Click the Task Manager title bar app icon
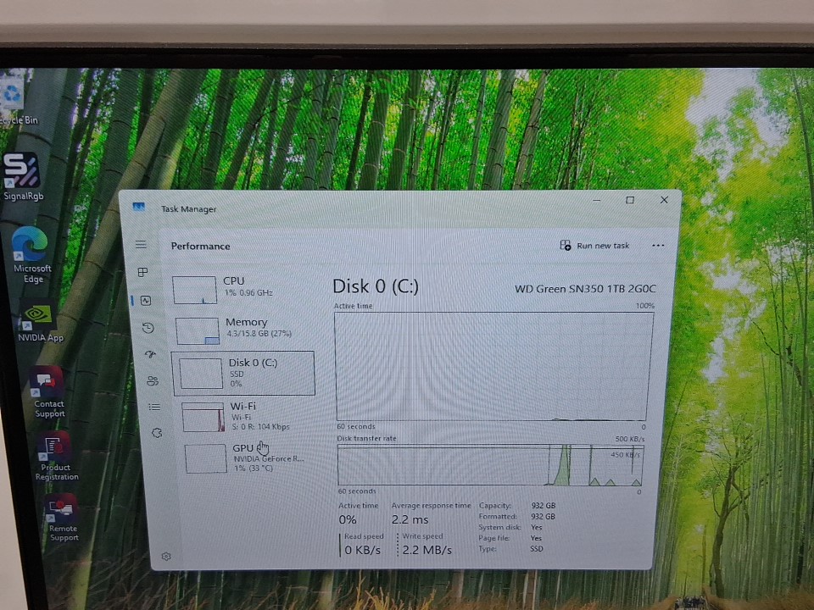 138,207
